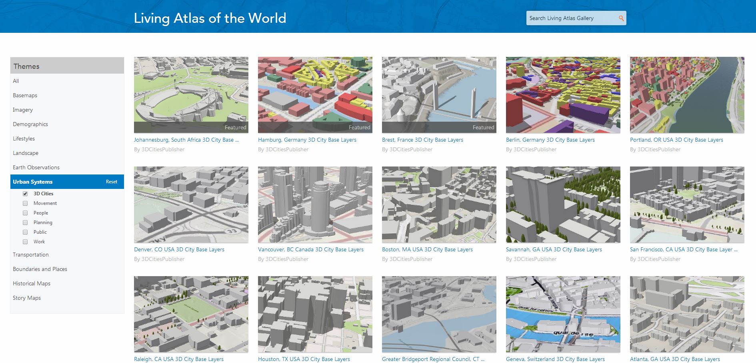
Task: Select the Berlin, Germany thumbnail
Action: [563, 95]
